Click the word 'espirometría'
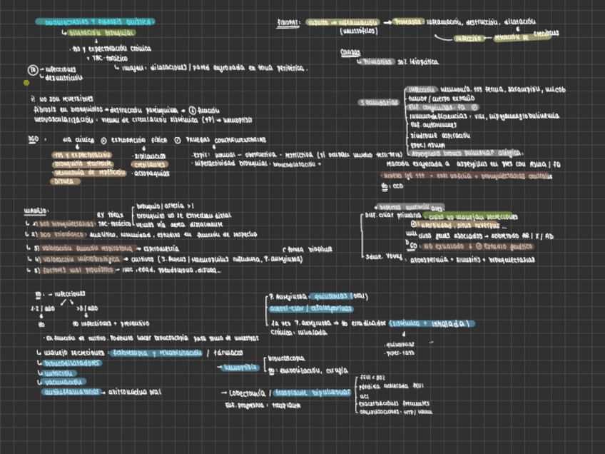This screenshot has height=454, width=605. 161,248
